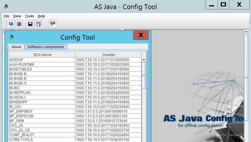The image size is (251, 142).
Task: Click the edit mode switch toolbar icon
Action: point(53,24)
